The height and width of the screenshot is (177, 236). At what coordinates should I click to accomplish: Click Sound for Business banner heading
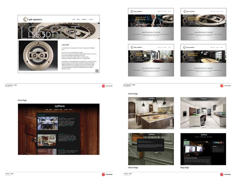[x=193, y=55]
